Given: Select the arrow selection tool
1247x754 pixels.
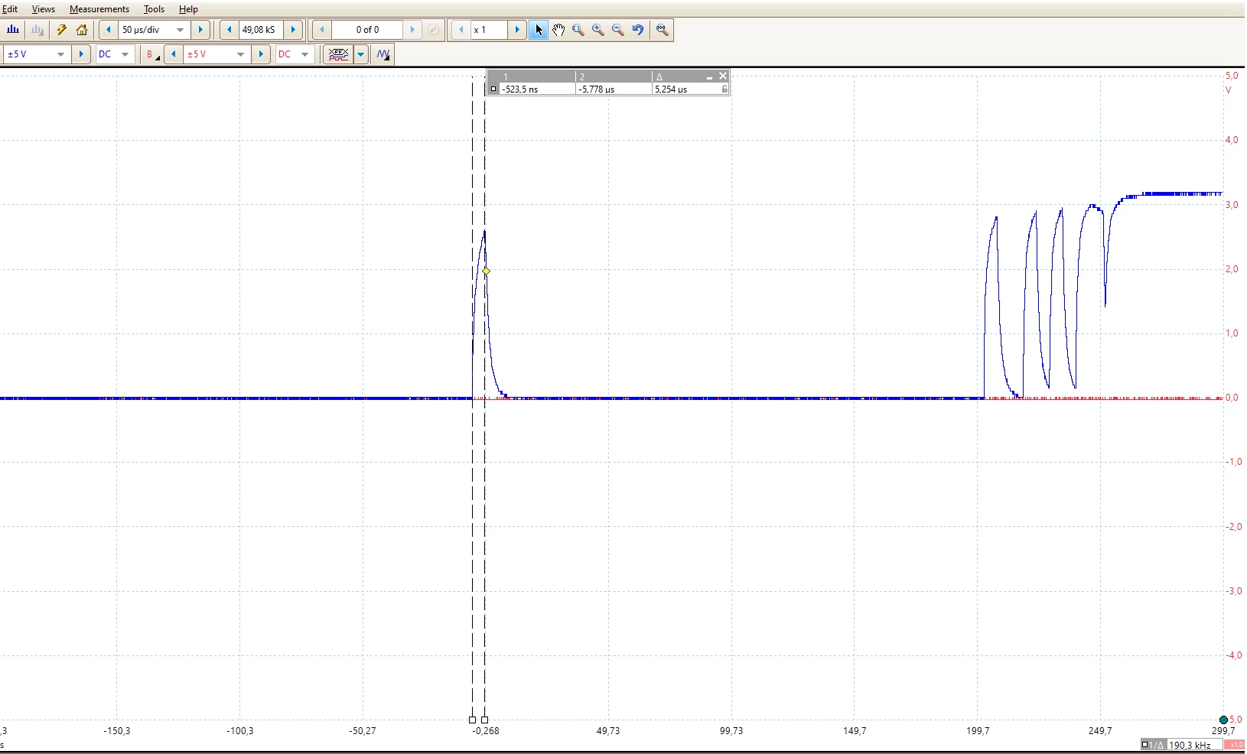Looking at the screenshot, I should point(539,30).
